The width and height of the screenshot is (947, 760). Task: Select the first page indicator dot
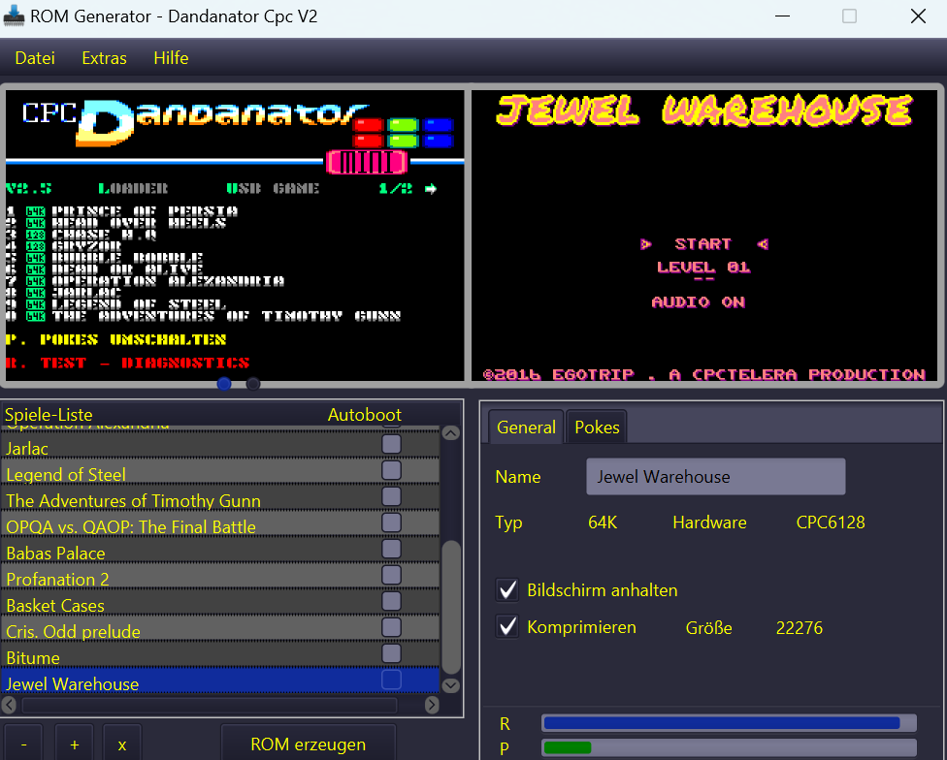point(224,384)
